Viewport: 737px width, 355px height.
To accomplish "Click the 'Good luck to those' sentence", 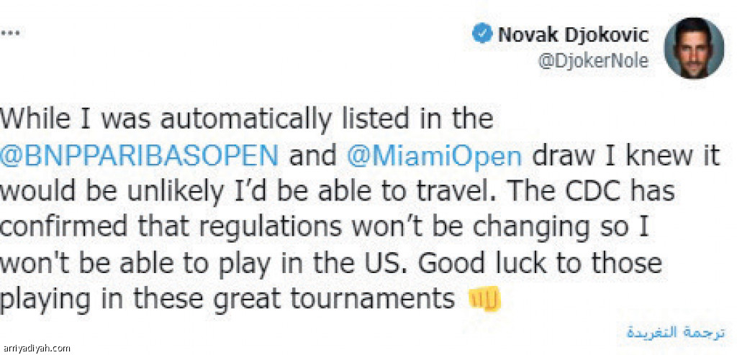I will click(541, 263).
